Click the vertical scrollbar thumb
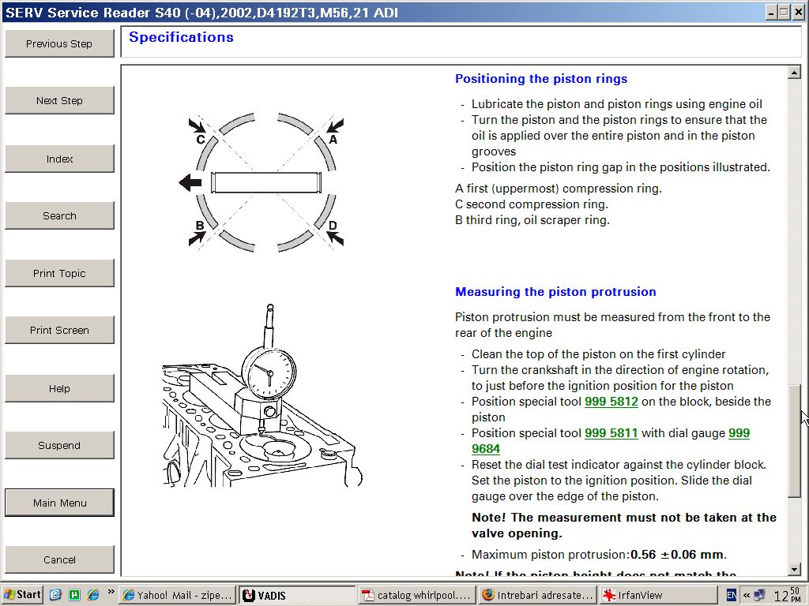The image size is (809, 606). 794,441
